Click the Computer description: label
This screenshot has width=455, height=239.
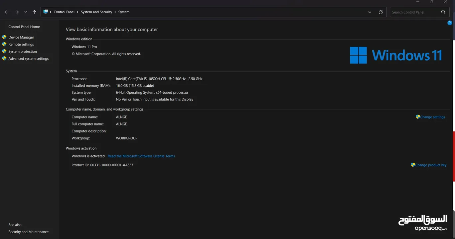[89, 131]
